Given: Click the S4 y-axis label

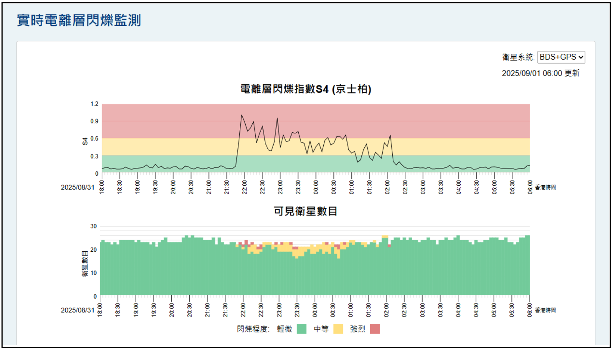Looking at the screenshot, I should point(85,141).
